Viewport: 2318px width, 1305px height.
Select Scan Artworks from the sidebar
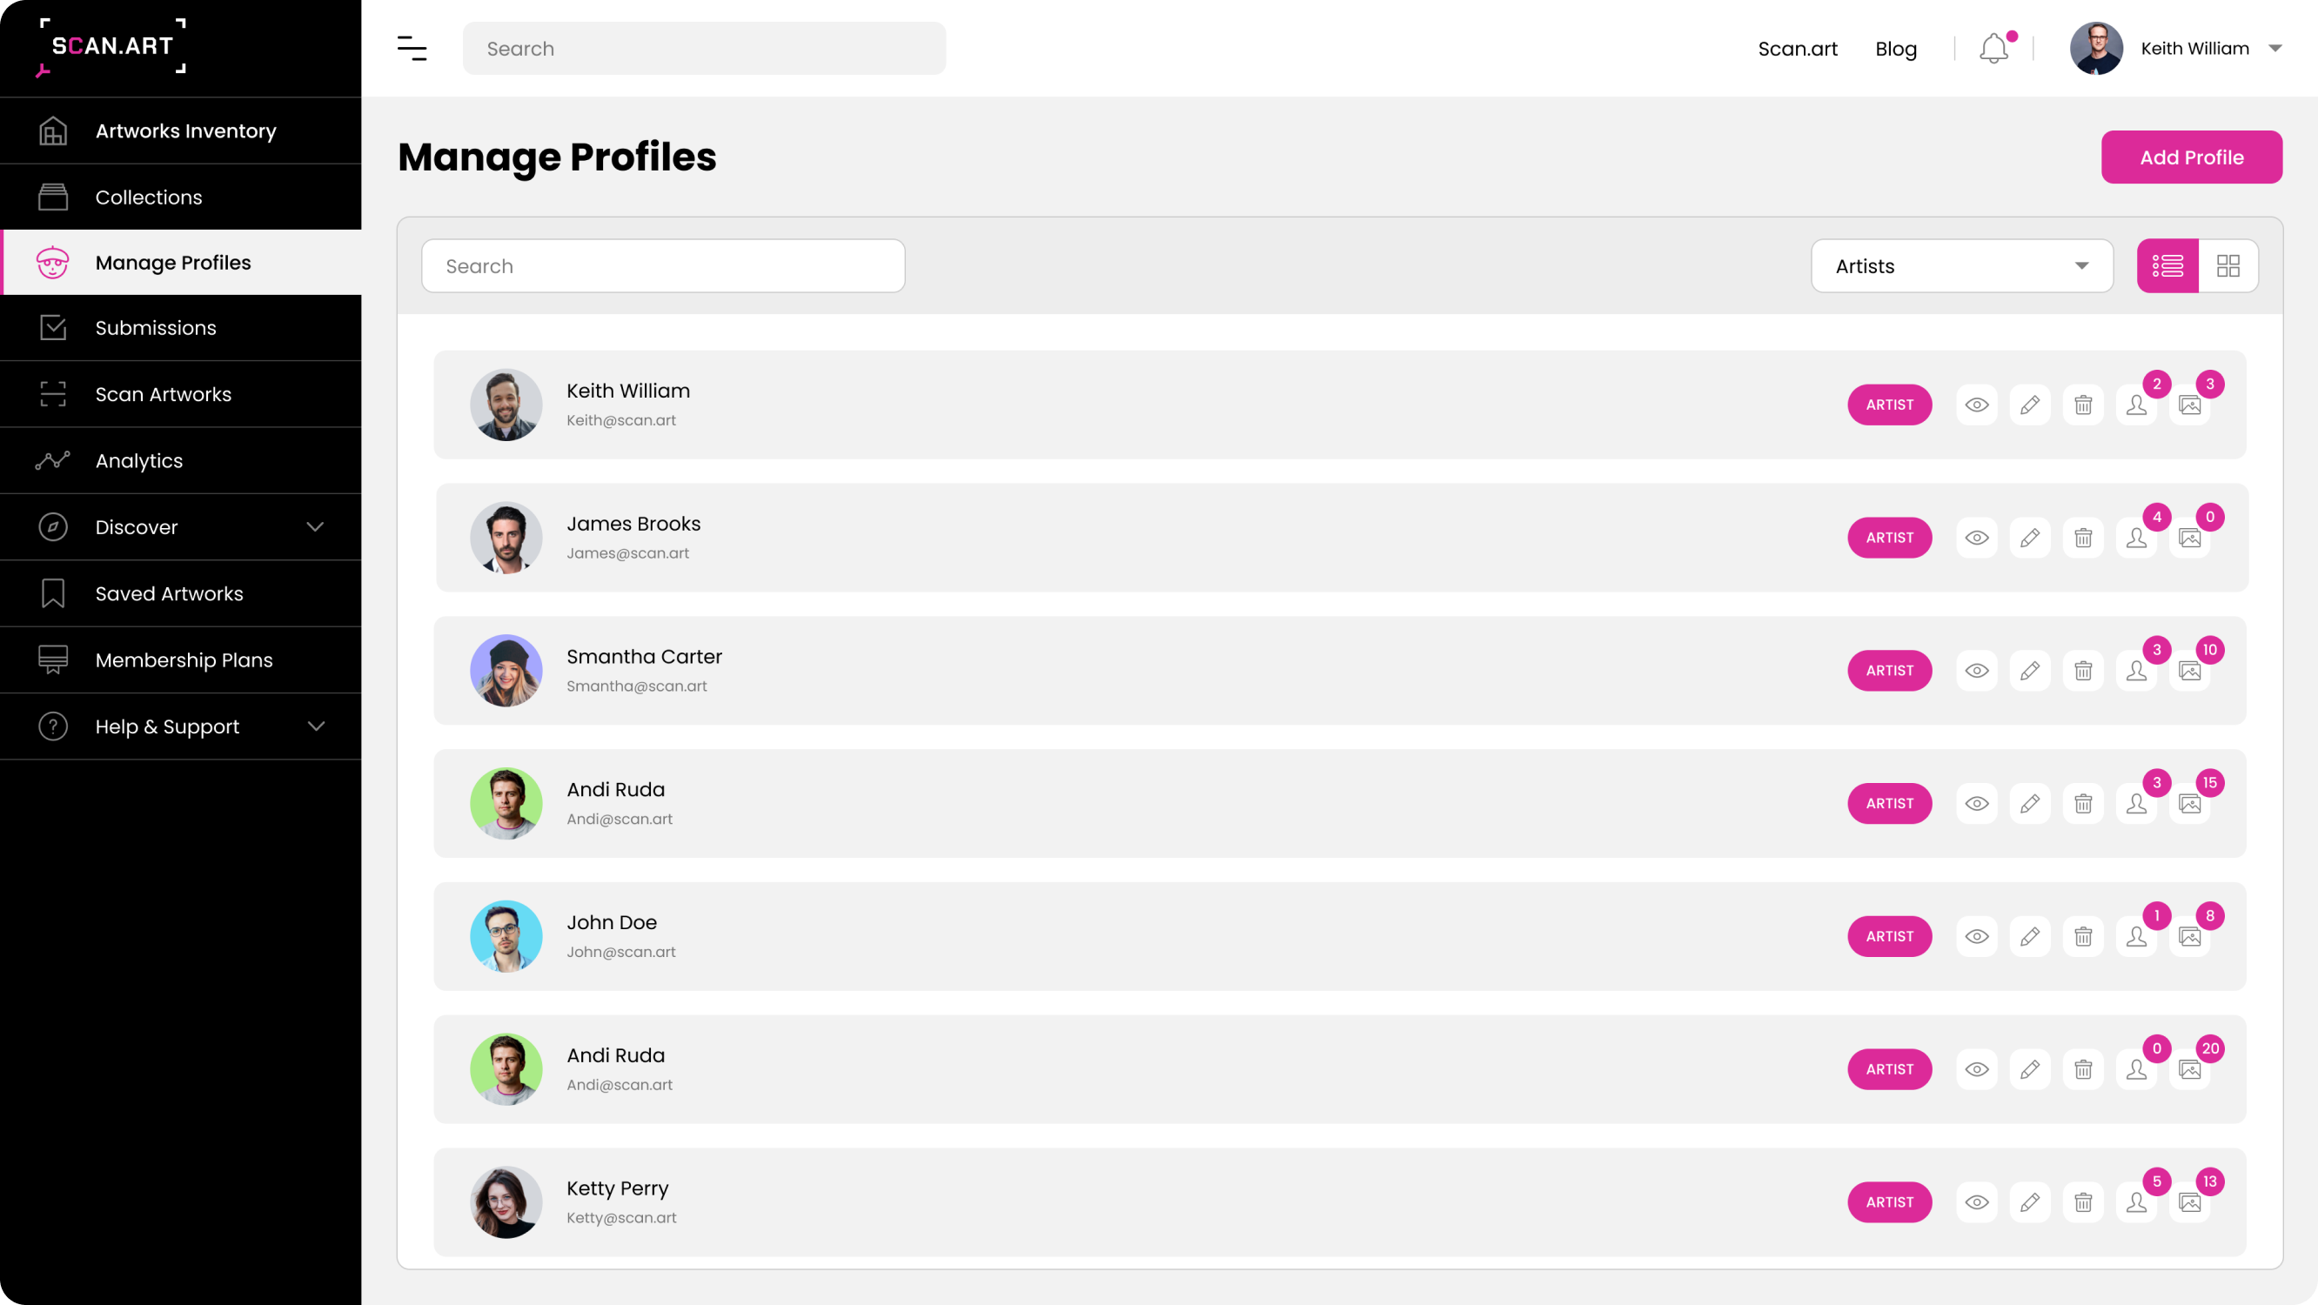(x=163, y=393)
